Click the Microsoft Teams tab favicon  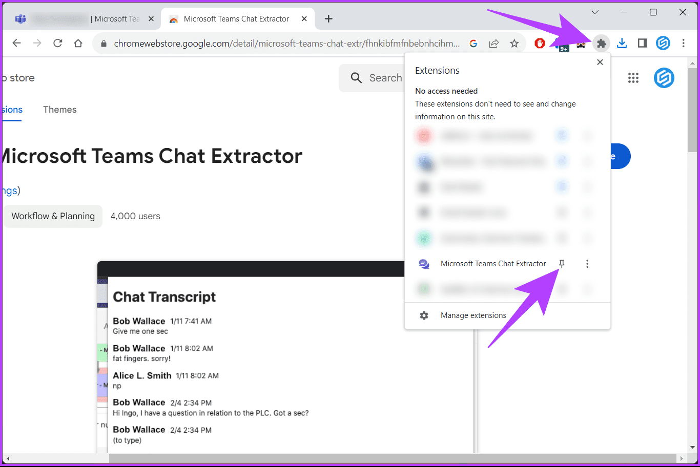[x=20, y=19]
